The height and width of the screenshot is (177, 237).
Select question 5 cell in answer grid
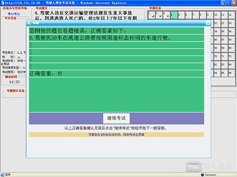click(x=181, y=15)
